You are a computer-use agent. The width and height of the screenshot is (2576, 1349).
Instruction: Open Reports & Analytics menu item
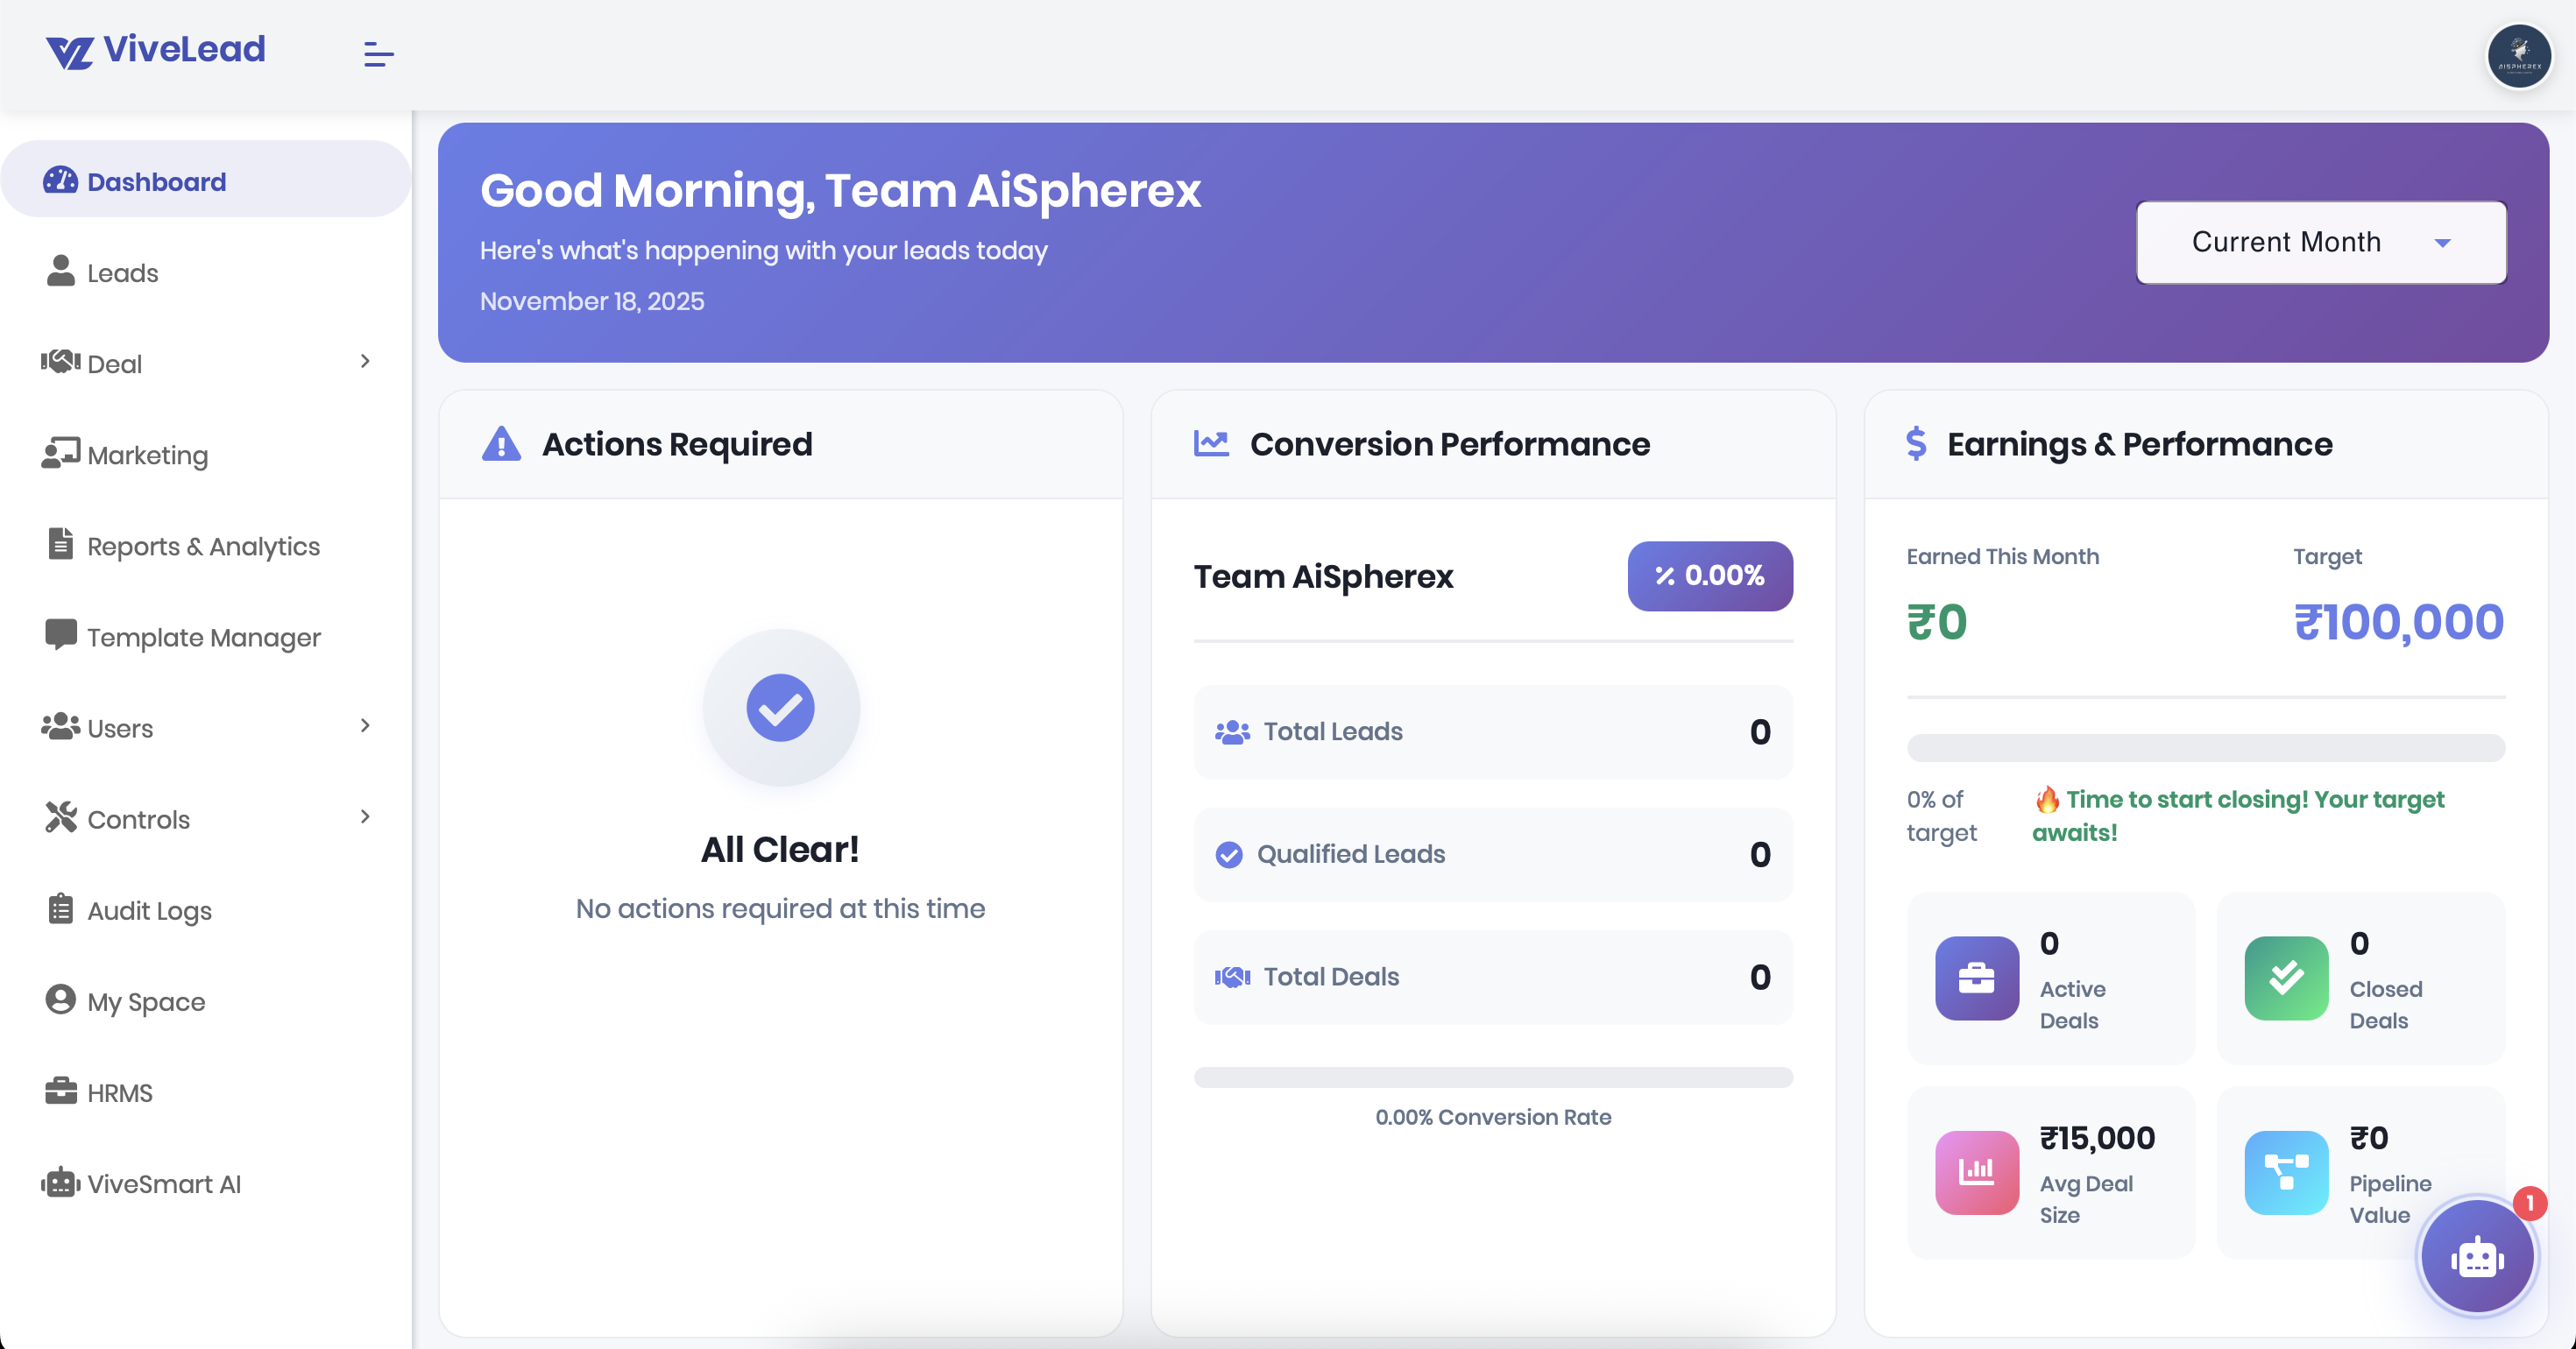pos(203,546)
